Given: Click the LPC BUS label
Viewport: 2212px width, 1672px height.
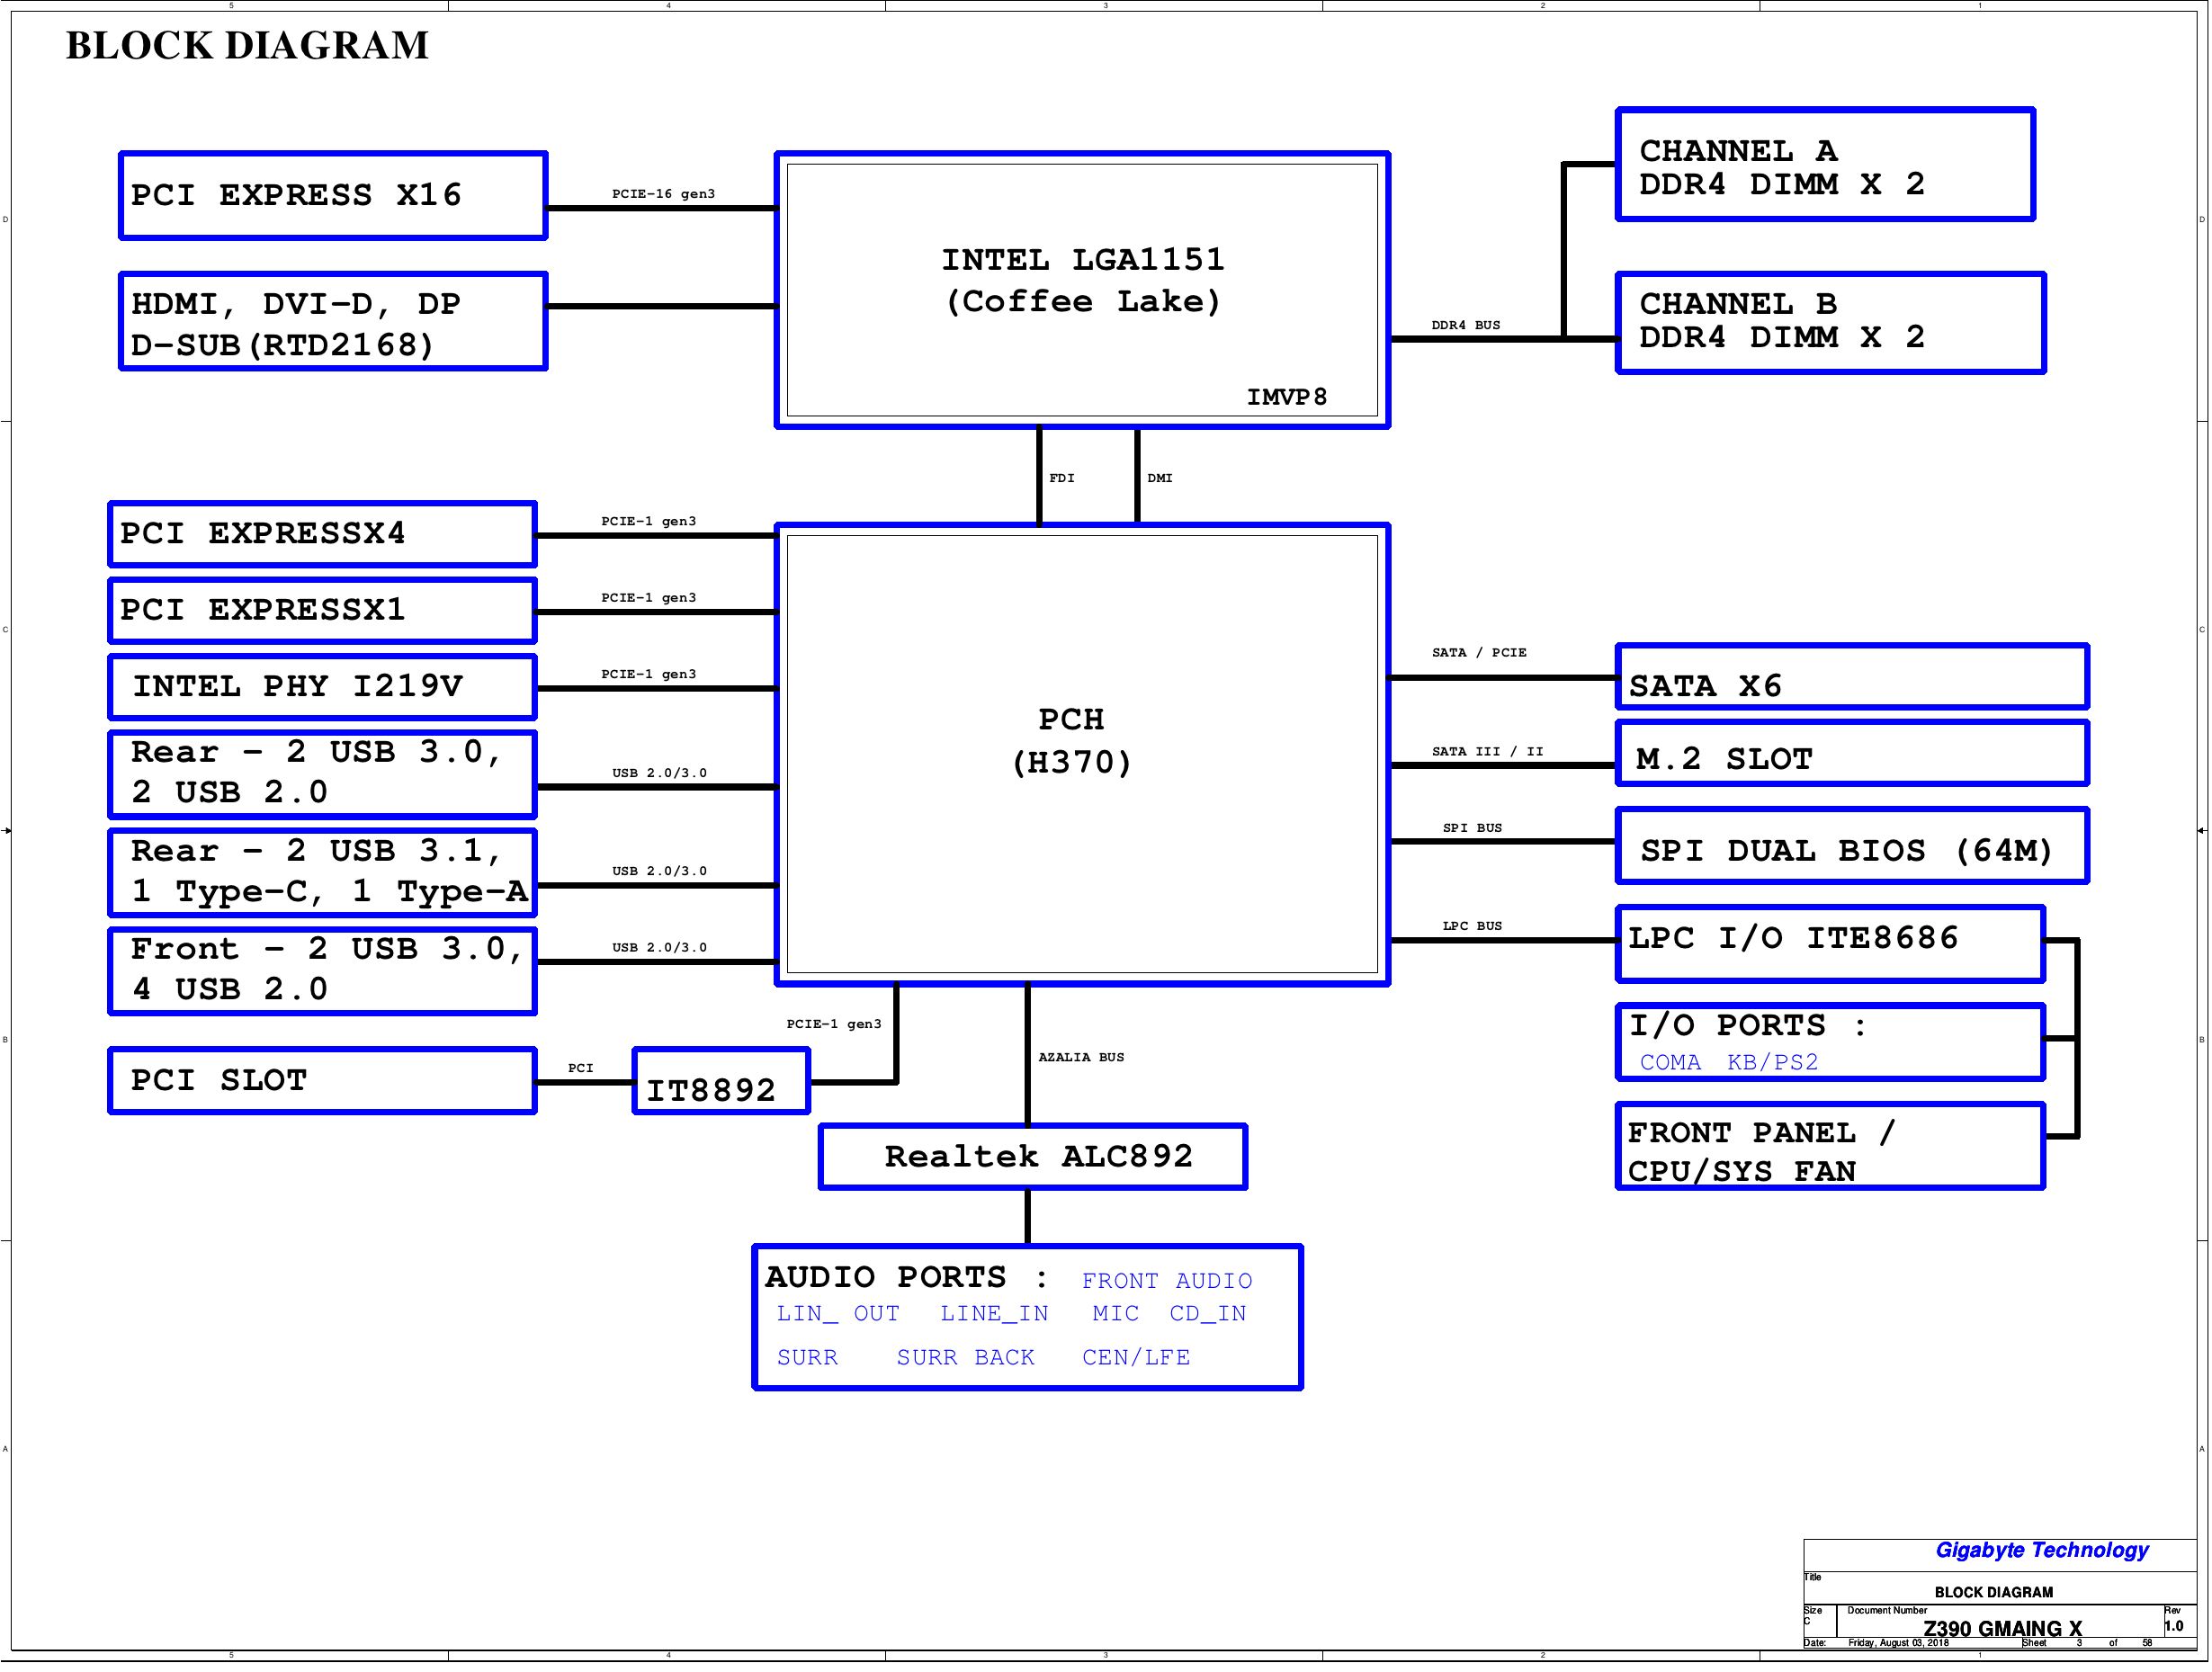Looking at the screenshot, I should (x=1472, y=926).
